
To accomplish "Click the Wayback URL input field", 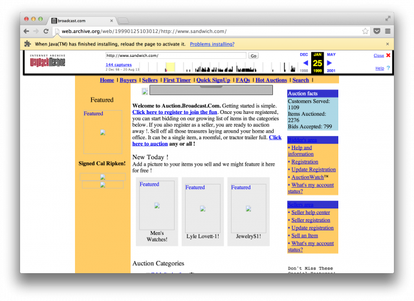I will [x=176, y=56].
